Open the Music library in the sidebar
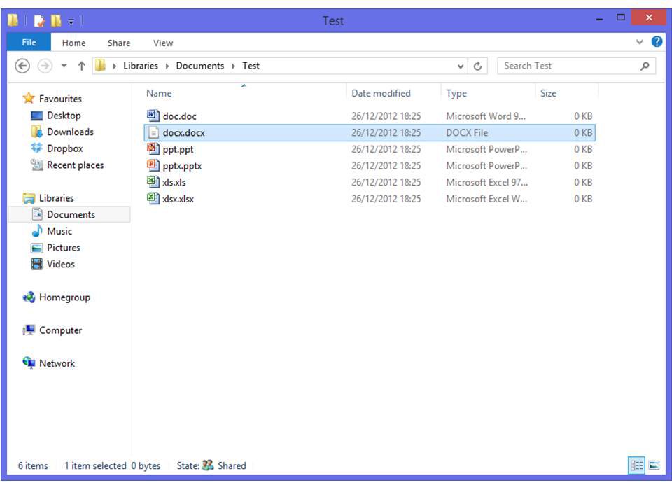This screenshot has height=504, width=672. pyautogui.click(x=60, y=231)
